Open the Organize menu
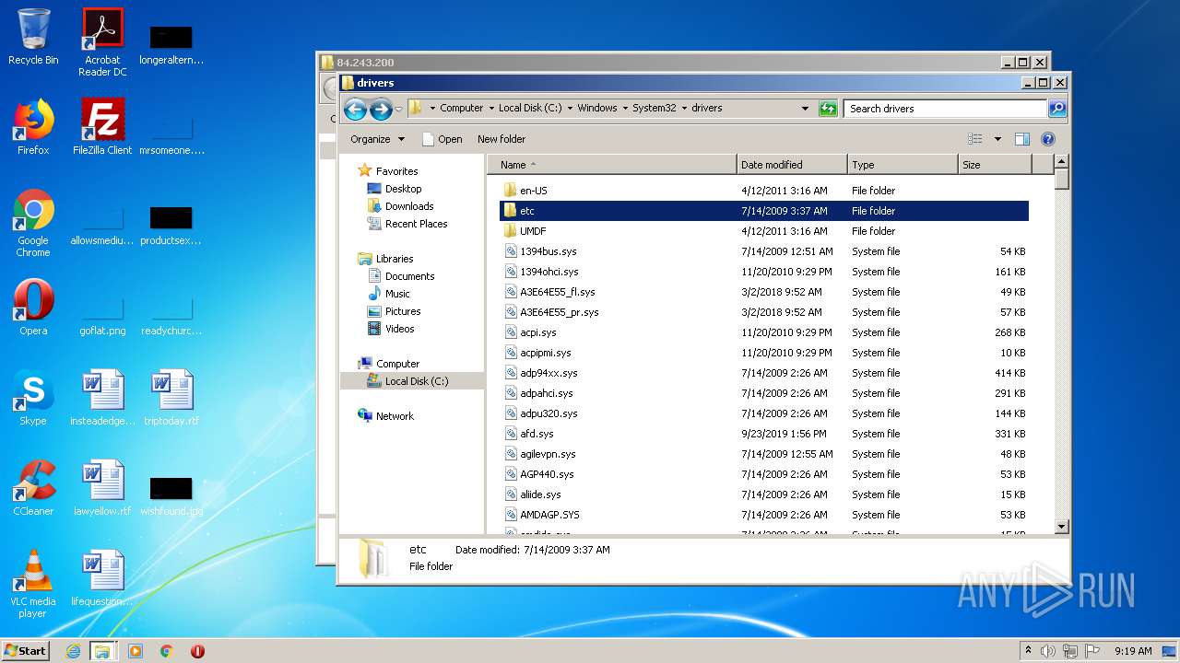Image resolution: width=1180 pixels, height=663 pixels. pos(377,139)
